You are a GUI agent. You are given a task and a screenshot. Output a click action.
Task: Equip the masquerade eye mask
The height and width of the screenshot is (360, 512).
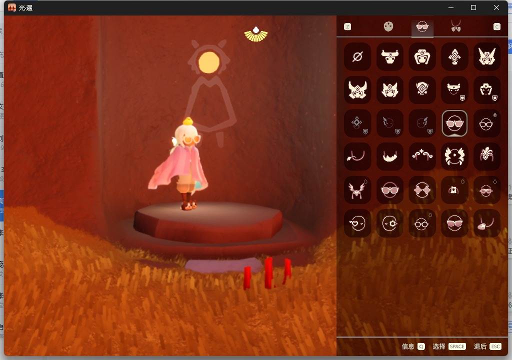coord(487,190)
